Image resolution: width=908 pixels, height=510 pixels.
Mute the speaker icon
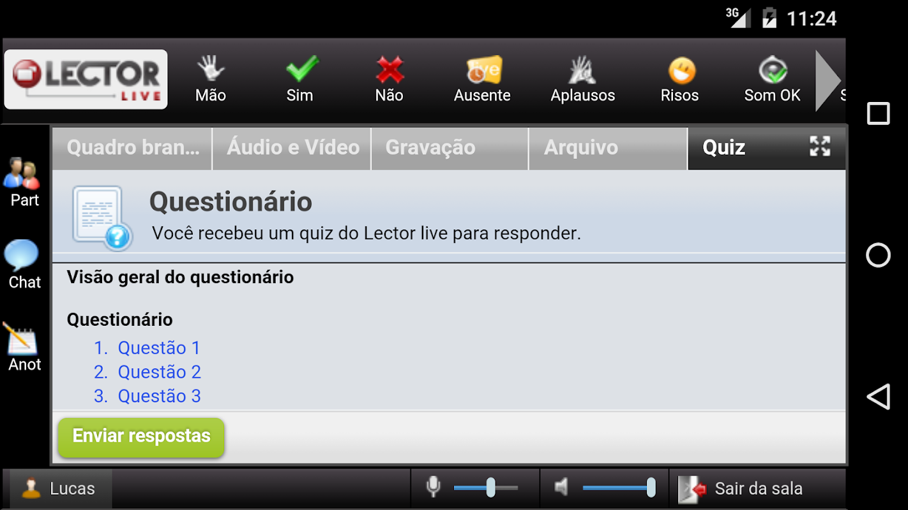pyautogui.click(x=561, y=488)
